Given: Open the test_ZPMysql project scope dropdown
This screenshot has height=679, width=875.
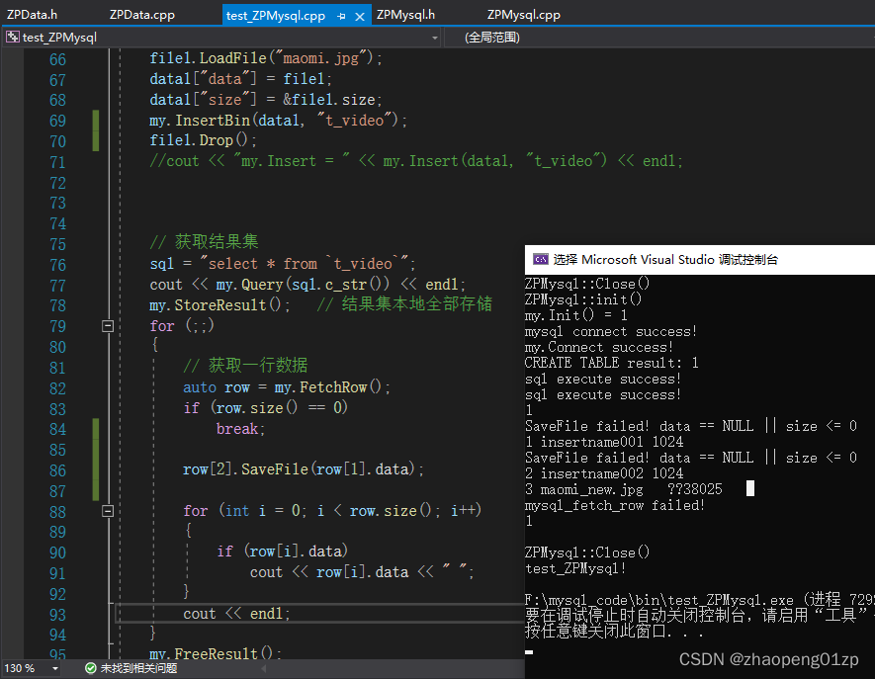Looking at the screenshot, I should (434, 38).
